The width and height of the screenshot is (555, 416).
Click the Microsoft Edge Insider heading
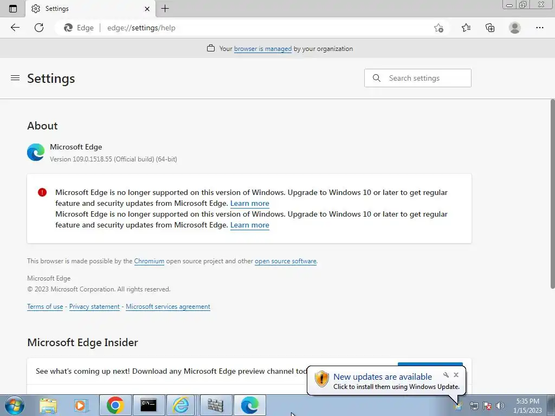82,342
